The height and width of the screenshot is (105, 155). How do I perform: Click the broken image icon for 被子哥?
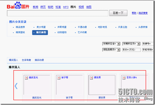click(59, 78)
